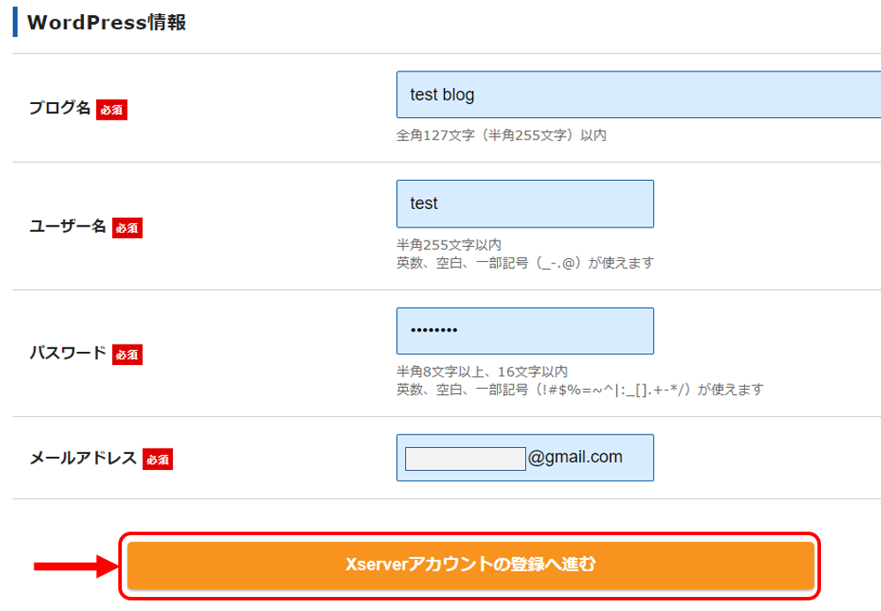Click the 必須 badge beside ブログ名
This screenshot has height=611, width=881.
point(112,110)
